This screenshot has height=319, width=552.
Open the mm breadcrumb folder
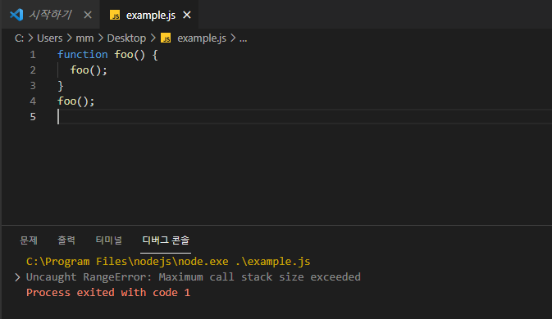(84, 38)
